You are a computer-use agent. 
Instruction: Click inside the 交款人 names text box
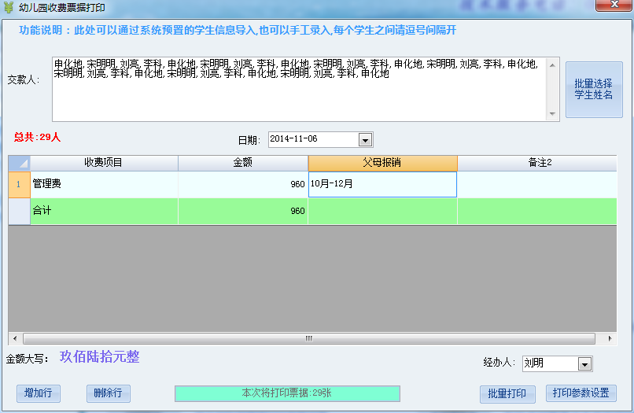point(299,89)
